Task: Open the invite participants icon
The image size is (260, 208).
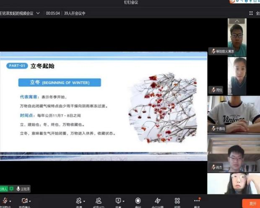Action: (x=78, y=200)
